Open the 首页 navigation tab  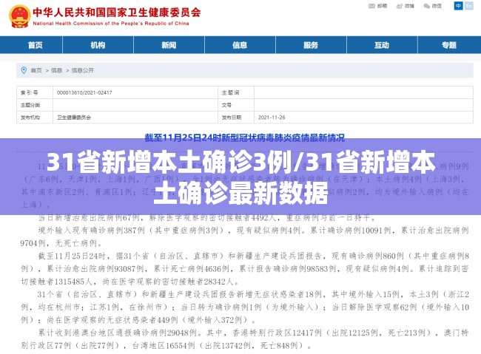[36, 45]
